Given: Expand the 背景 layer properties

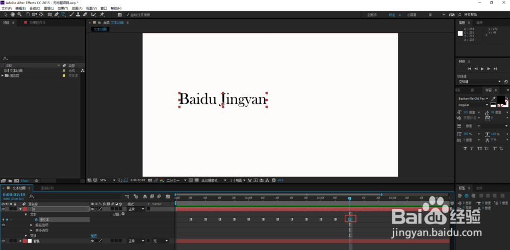Looking at the screenshot, I should pyautogui.click(x=20, y=241).
